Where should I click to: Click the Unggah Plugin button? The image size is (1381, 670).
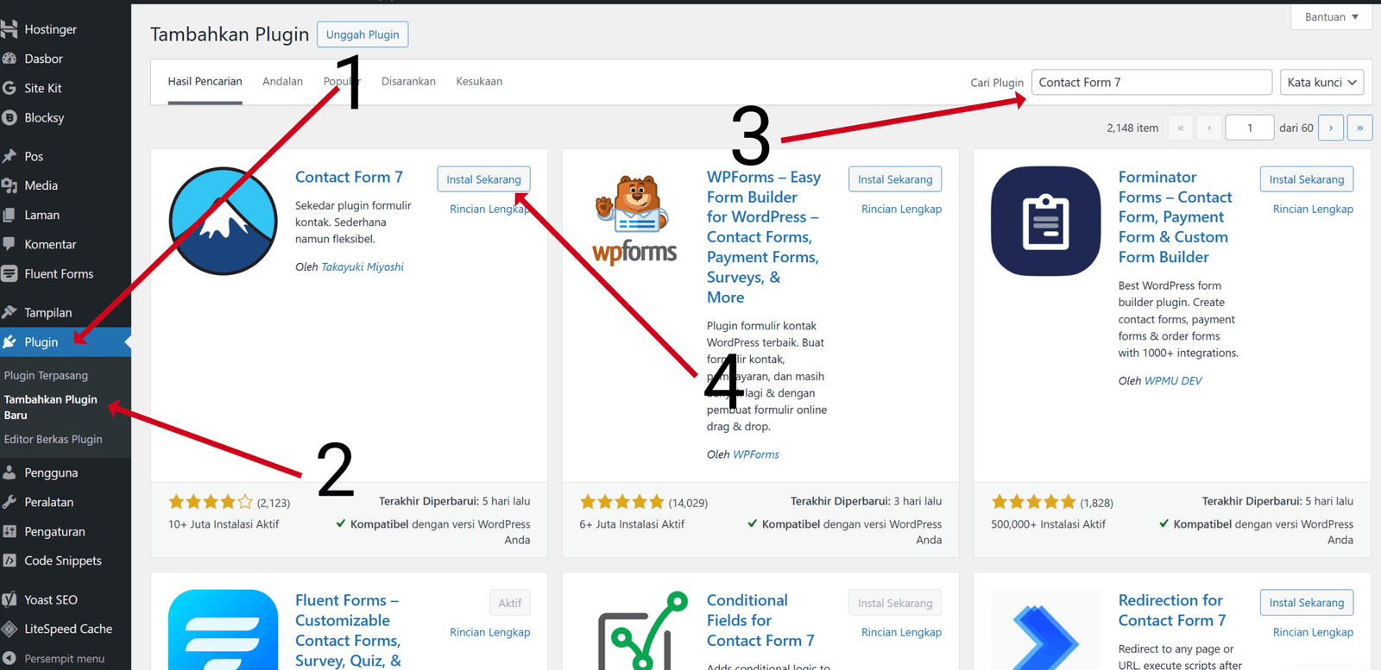pos(363,34)
